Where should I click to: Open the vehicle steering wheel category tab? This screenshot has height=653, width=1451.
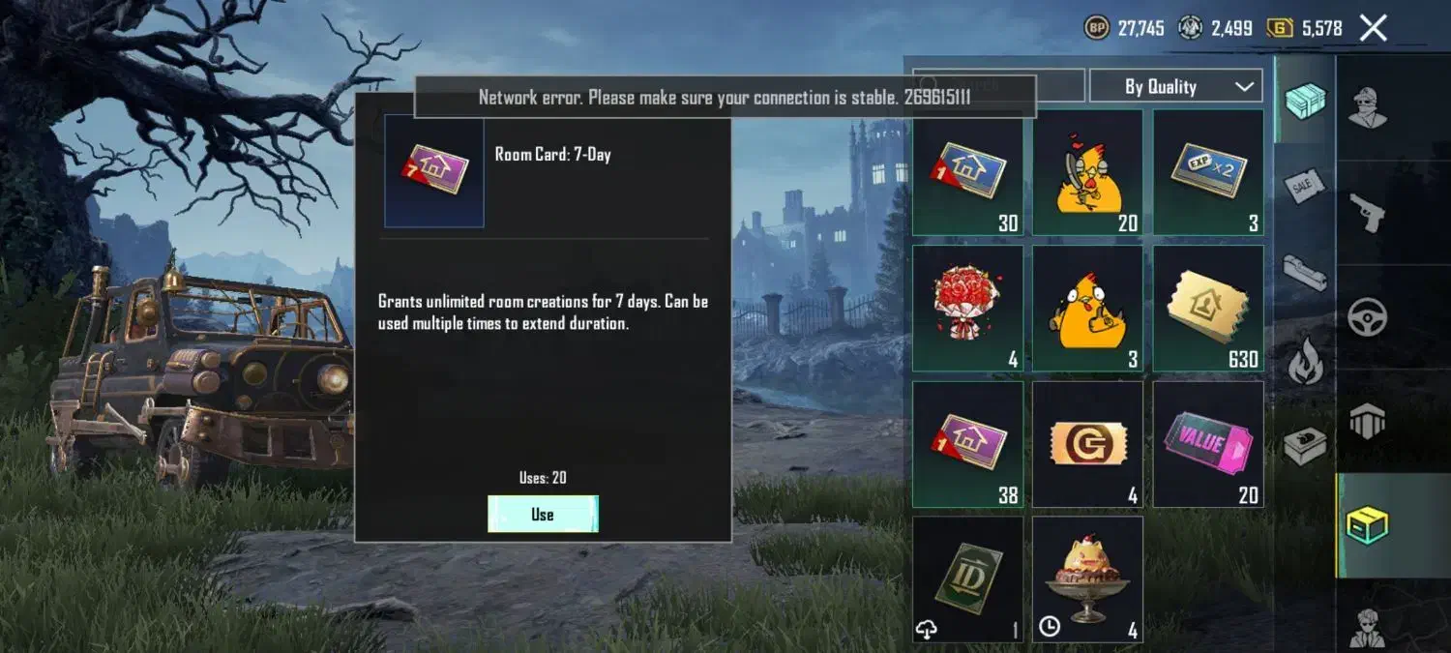(1368, 317)
